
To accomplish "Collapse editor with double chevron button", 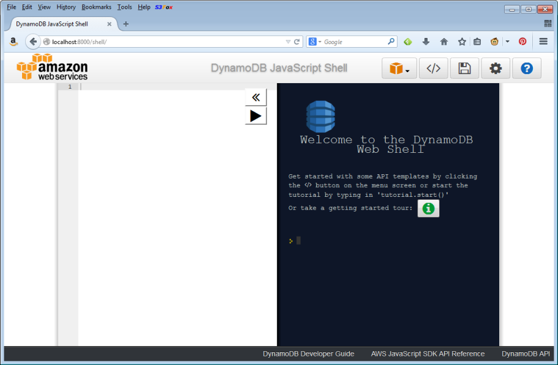I will pyautogui.click(x=255, y=97).
